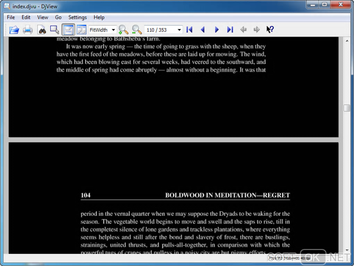Click line beginning 'It was now early spring'
The image size is (354, 266).
(x=166, y=47)
